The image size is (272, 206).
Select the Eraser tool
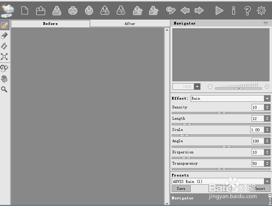pyautogui.click(x=5, y=35)
